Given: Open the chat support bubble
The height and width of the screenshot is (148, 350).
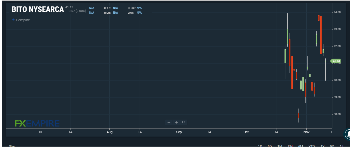Looking at the screenshot, I should (x=347, y=134).
